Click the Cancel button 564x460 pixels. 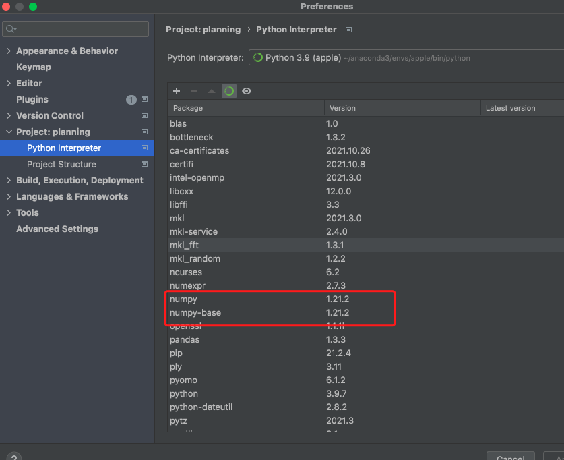click(x=510, y=457)
